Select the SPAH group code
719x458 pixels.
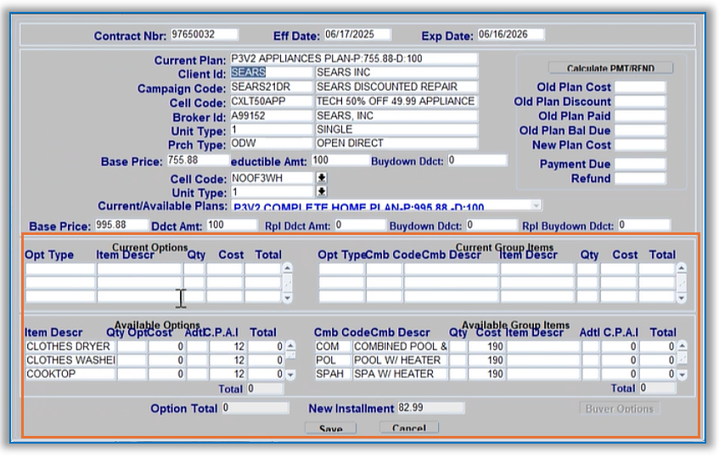point(333,374)
